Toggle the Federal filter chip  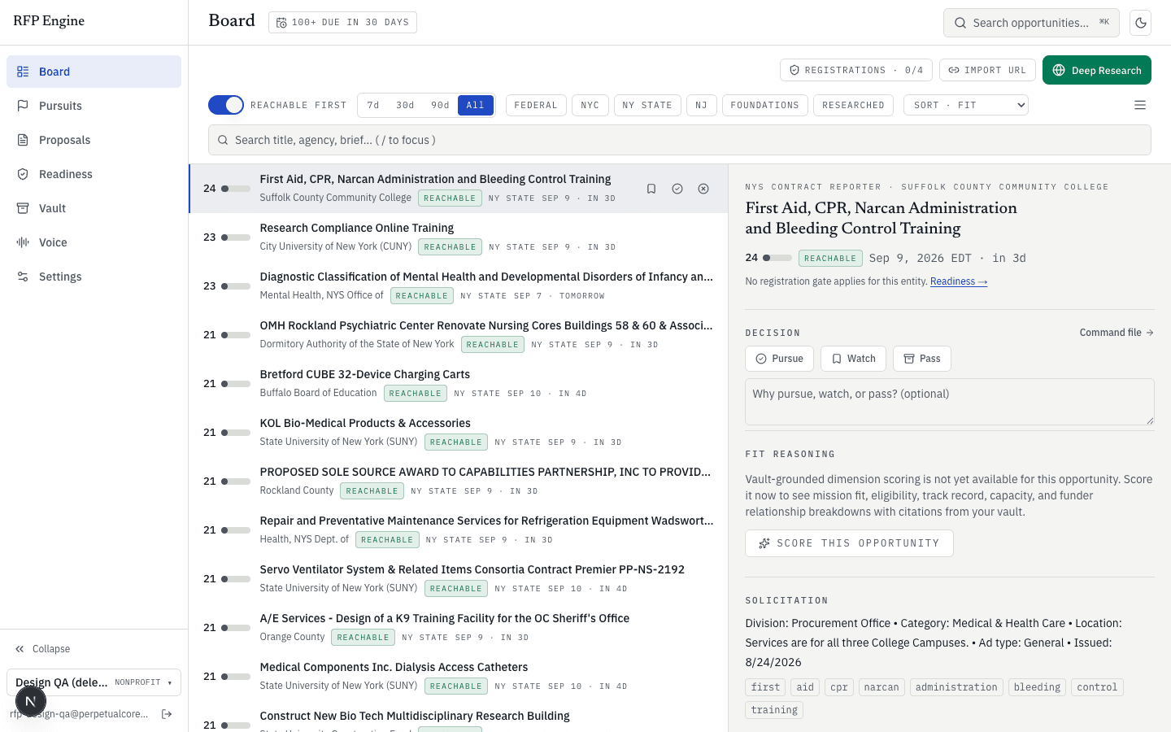point(536,105)
